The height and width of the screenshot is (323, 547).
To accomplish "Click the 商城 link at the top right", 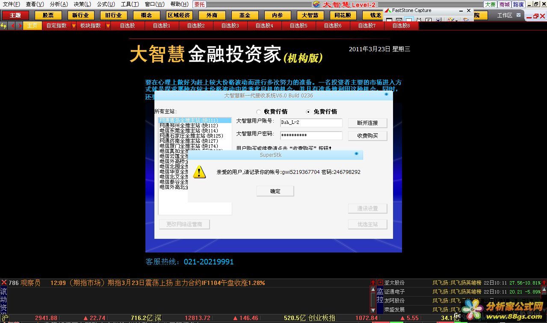I will (x=504, y=4).
